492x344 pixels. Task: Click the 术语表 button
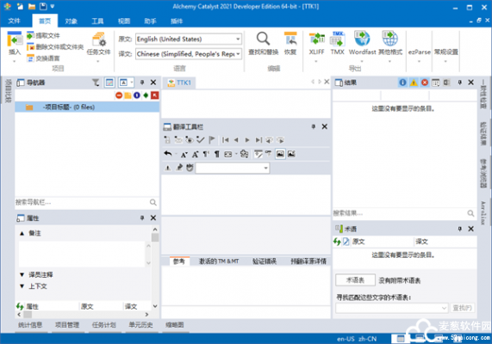click(355, 280)
